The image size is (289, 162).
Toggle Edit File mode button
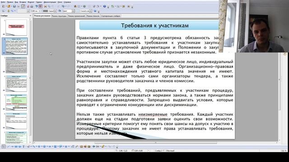coord(23,6)
